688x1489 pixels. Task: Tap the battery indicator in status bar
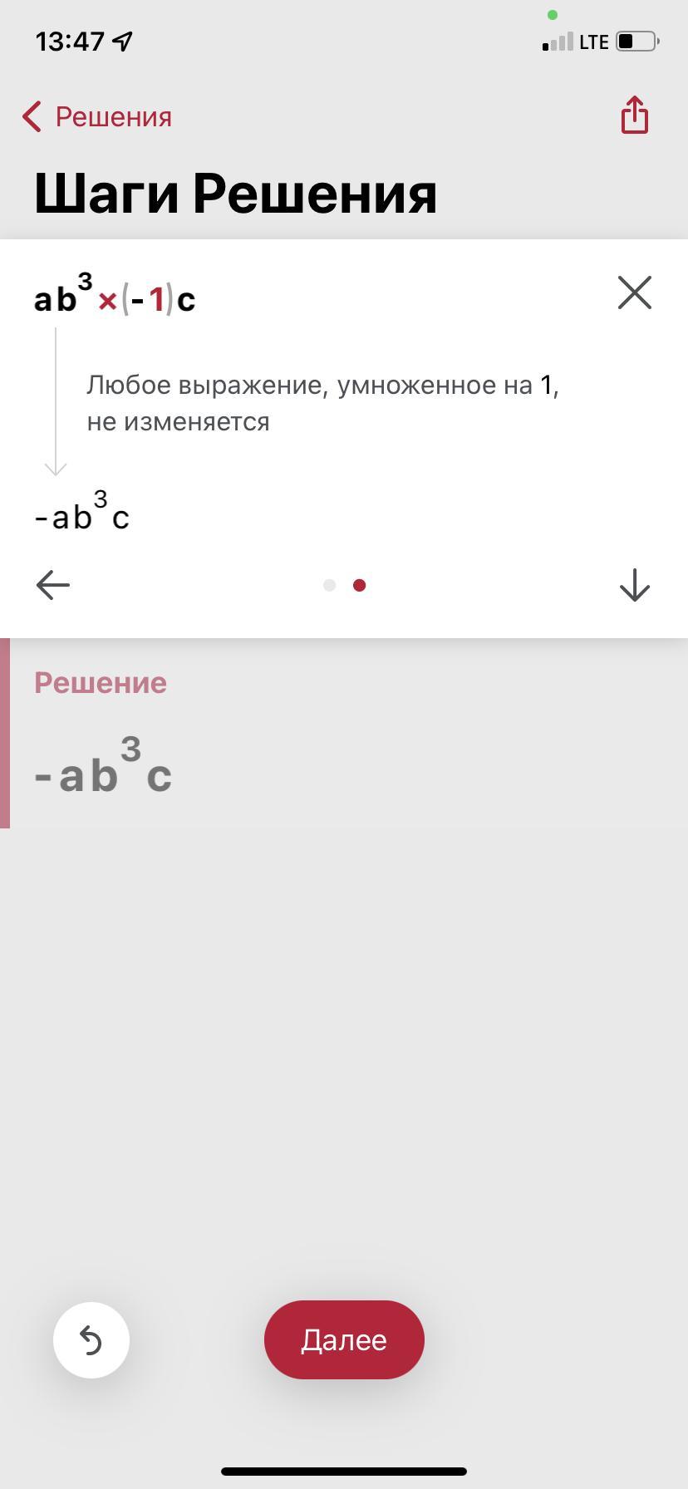(x=638, y=41)
